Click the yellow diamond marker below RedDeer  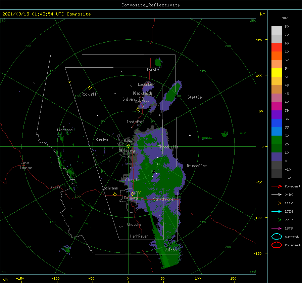(138, 109)
